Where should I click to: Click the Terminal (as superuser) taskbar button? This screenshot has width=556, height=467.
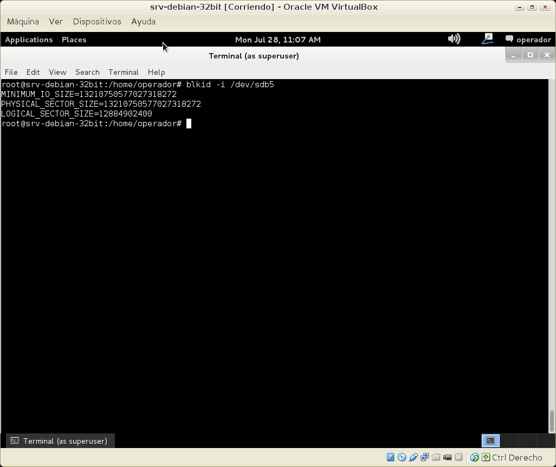pyautogui.click(x=60, y=441)
